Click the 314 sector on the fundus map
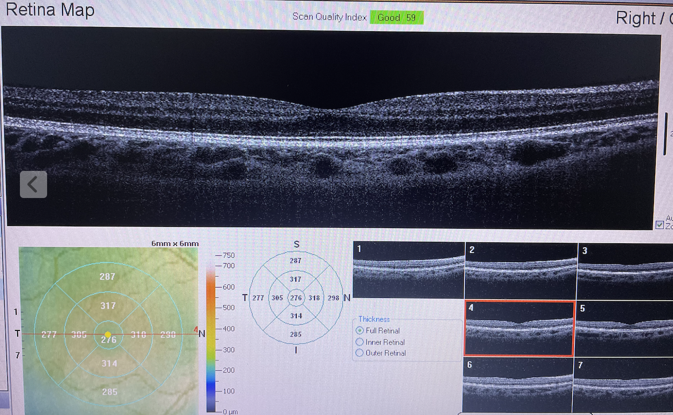 pos(109,363)
